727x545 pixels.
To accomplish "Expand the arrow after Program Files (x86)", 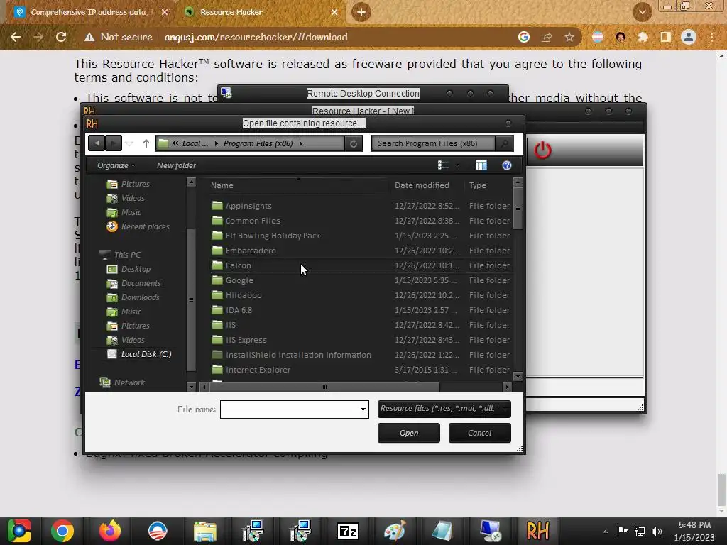I will tap(301, 143).
